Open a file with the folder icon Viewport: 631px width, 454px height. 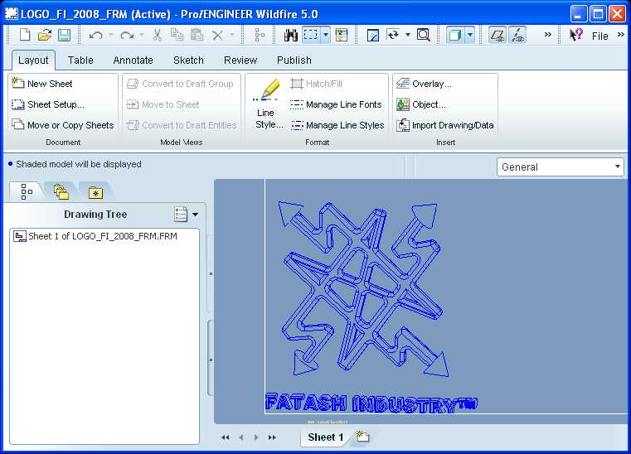pyautogui.click(x=45, y=35)
